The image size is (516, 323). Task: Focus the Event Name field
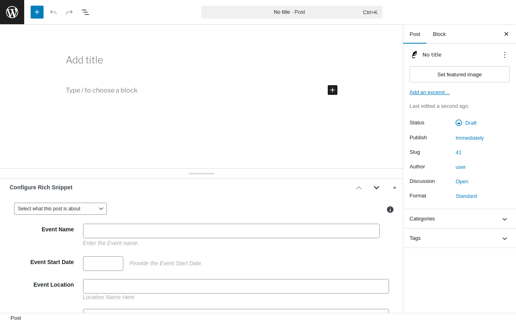(231, 231)
